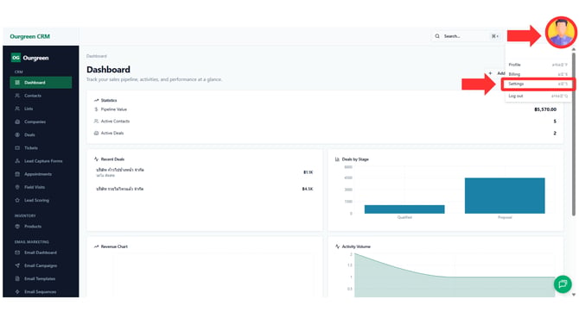Select Profile from the user menu

538,65
